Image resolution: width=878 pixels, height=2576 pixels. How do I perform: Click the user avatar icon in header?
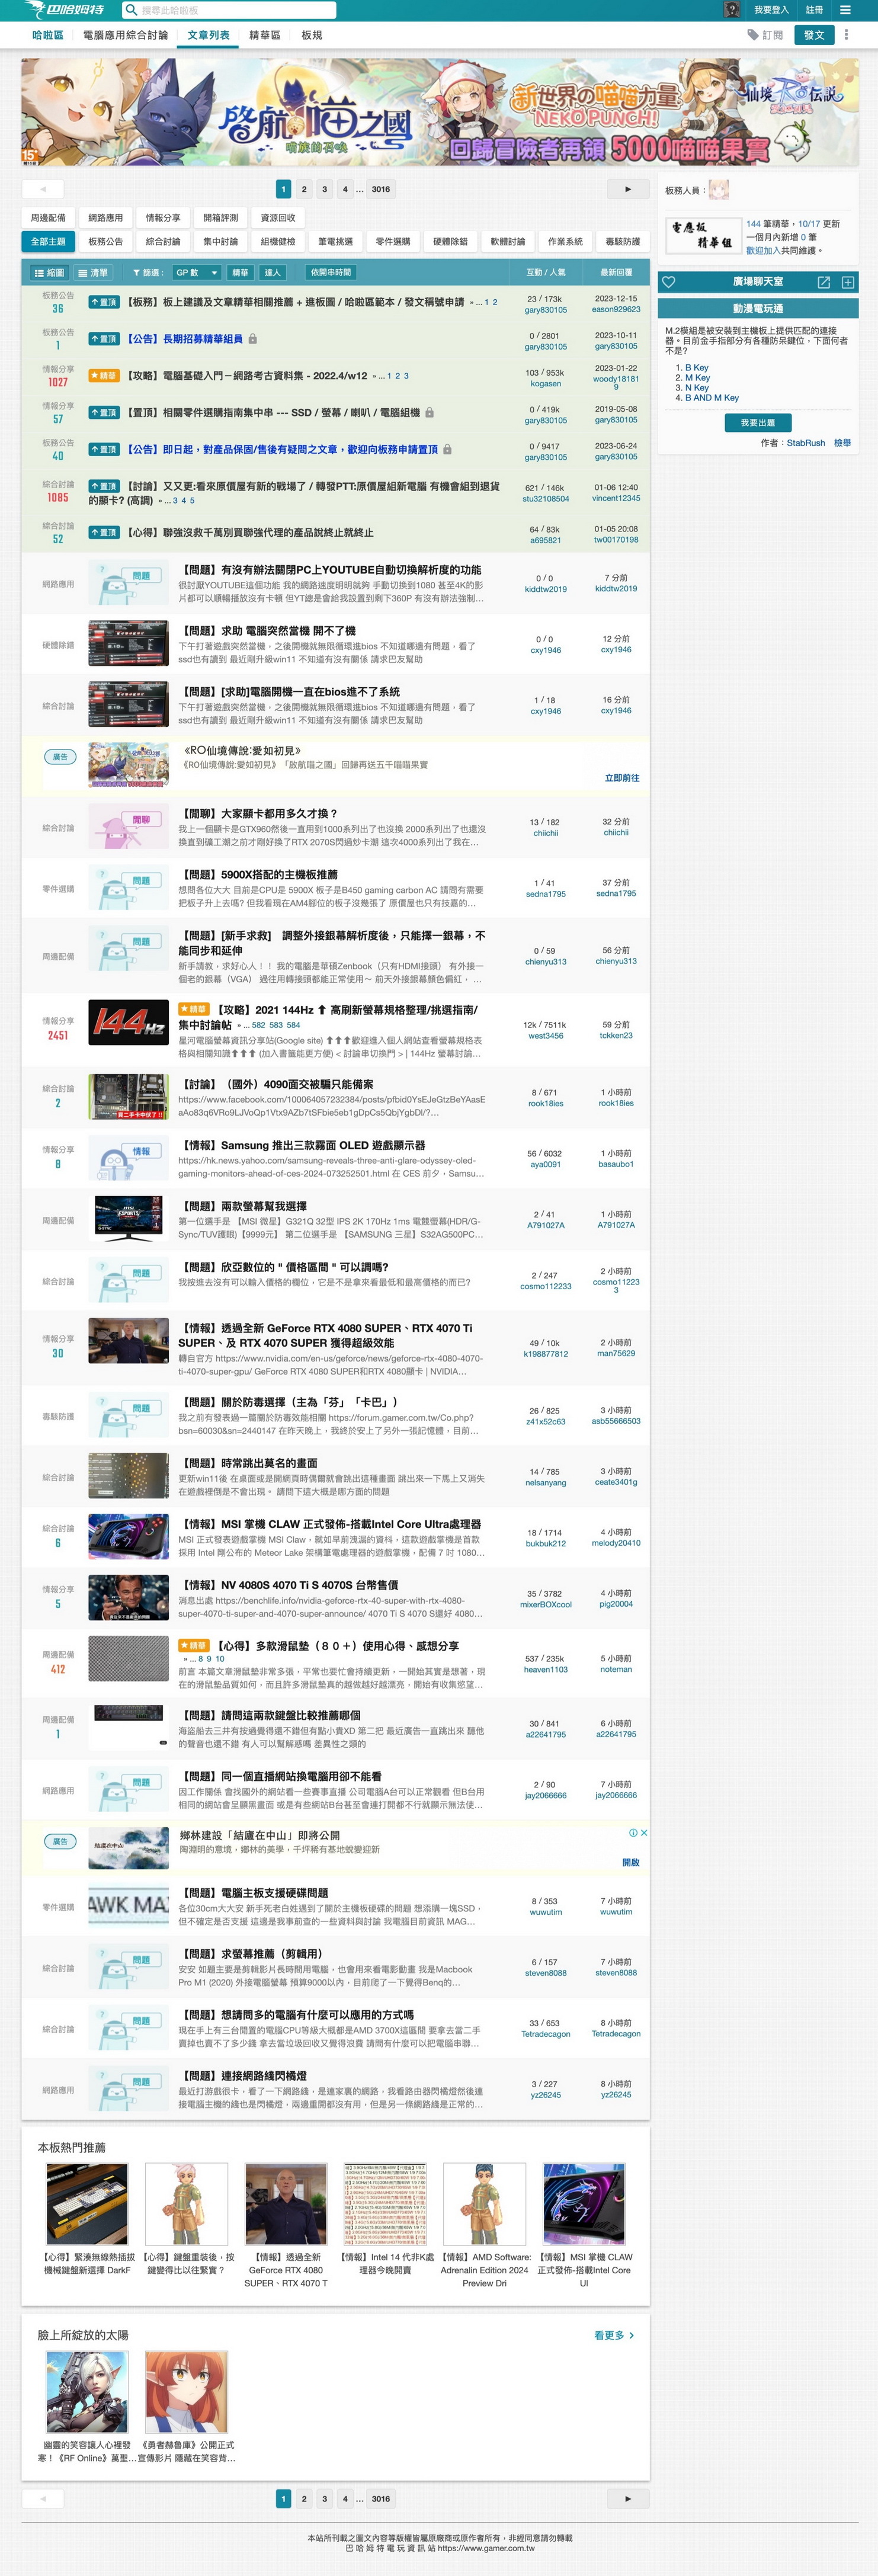click(732, 10)
